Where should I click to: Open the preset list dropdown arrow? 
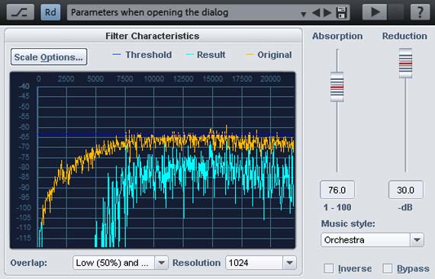[x=304, y=13]
